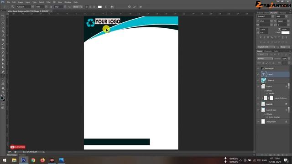Open the notification center icon
This screenshot has height=164, width=292.
pos(286,160)
